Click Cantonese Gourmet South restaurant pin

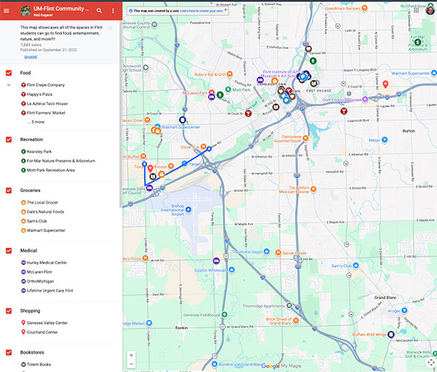pyautogui.click(x=305, y=138)
